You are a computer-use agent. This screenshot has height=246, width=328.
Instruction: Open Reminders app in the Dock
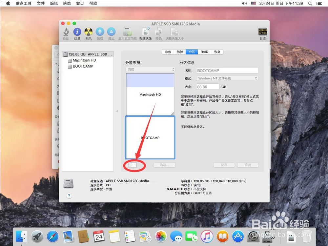click(130, 236)
